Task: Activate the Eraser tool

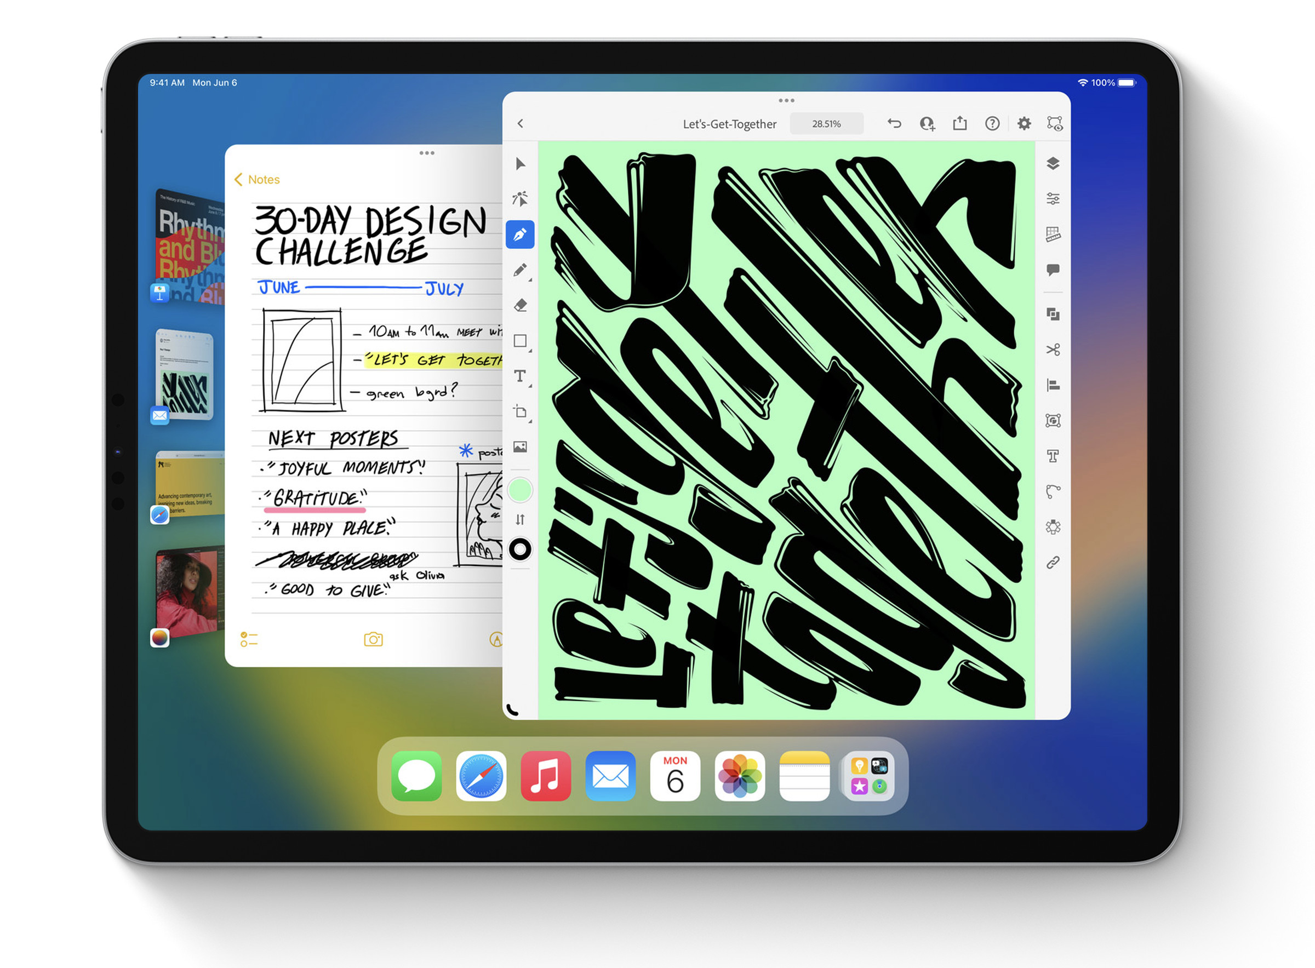Action: pos(521,305)
